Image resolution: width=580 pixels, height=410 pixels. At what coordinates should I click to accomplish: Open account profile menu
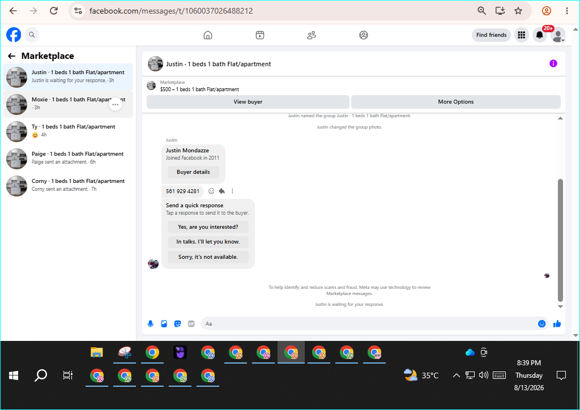[x=558, y=35]
